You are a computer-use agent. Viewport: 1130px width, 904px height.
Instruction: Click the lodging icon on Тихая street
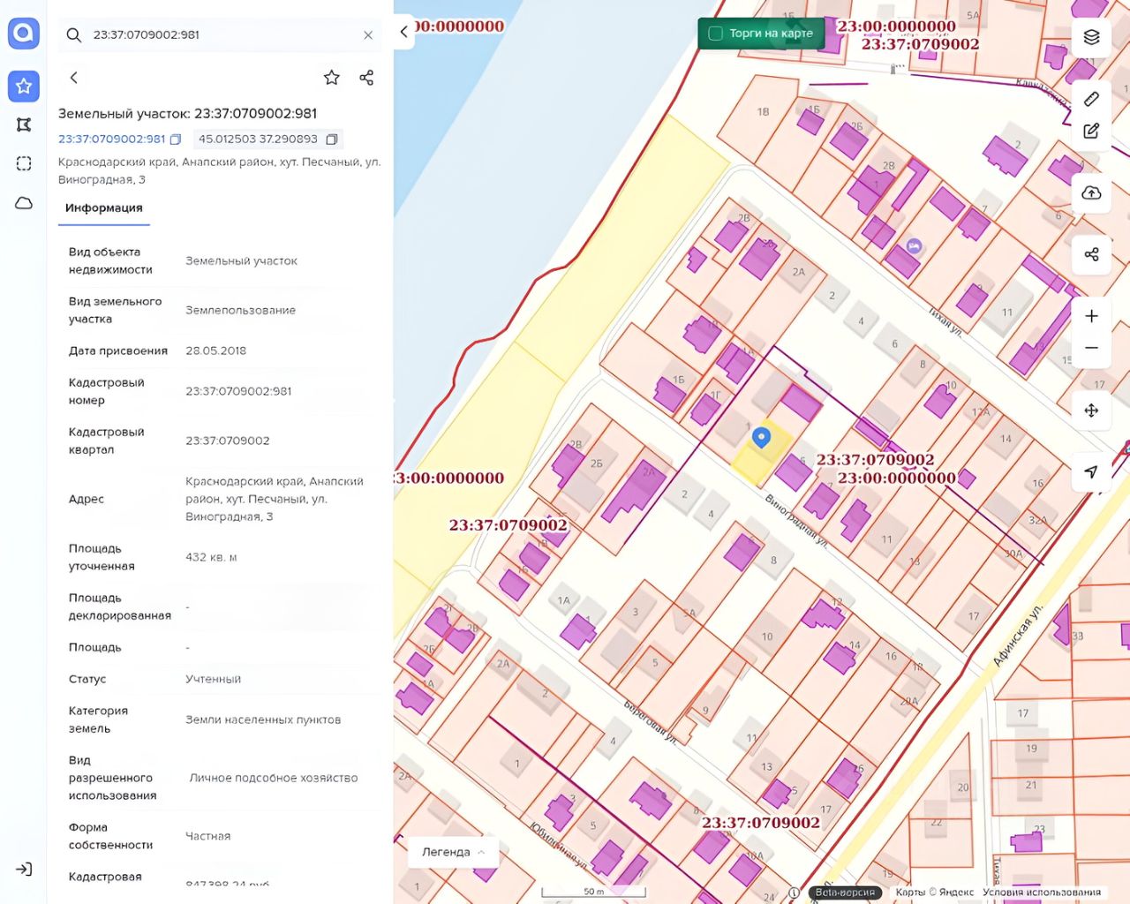point(914,247)
